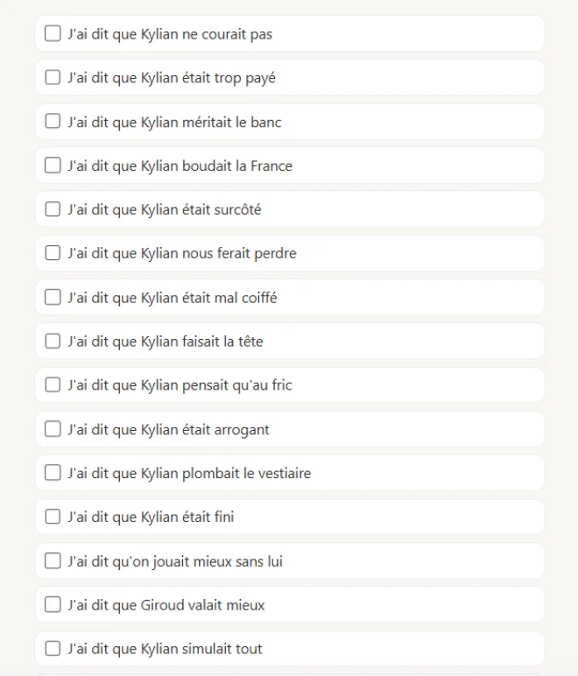
Task: Check 'J'ai dit que Kylian ne courait pas'
Action: [x=53, y=33]
